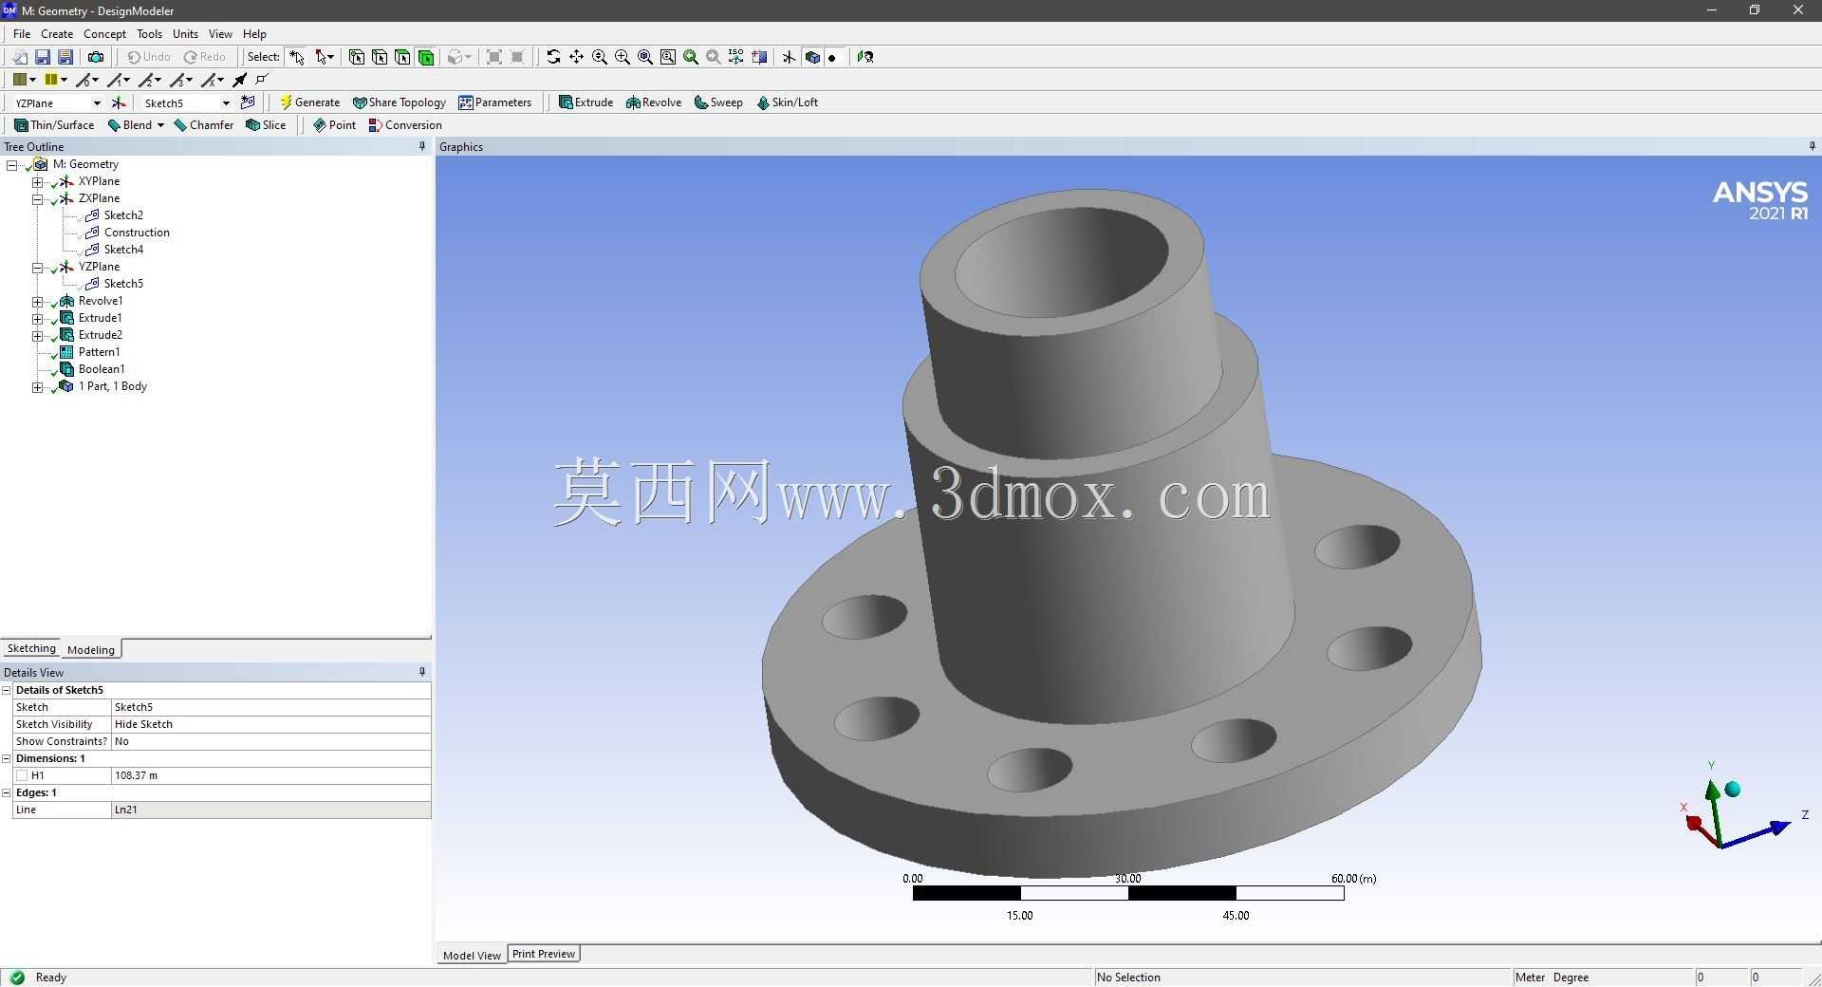The height and width of the screenshot is (987, 1822).
Task: Click the Extrude button
Action: pyautogui.click(x=586, y=102)
